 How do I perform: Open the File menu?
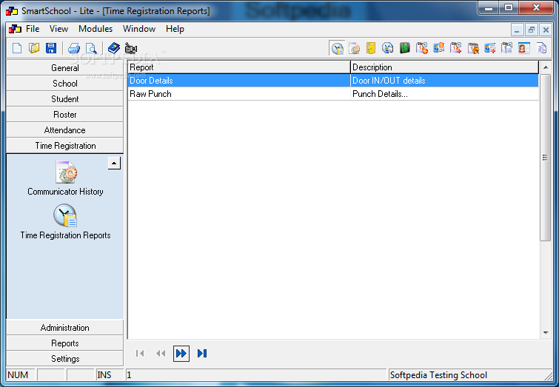[x=33, y=29]
